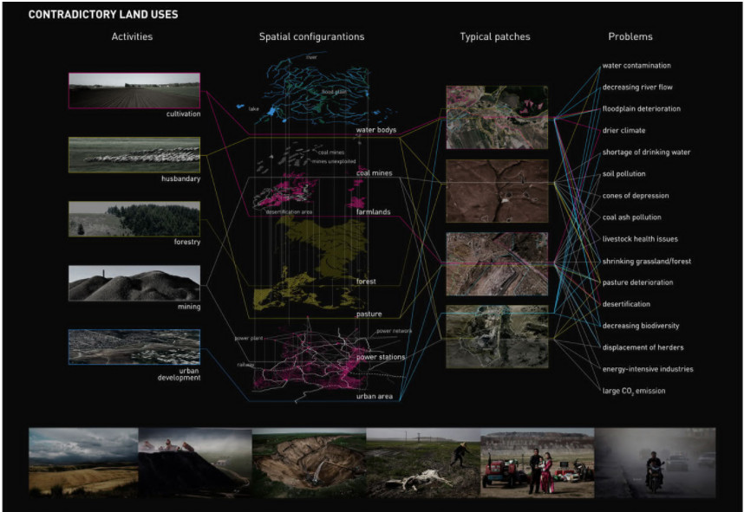Select the 'desertification' problem label

pos(626,304)
